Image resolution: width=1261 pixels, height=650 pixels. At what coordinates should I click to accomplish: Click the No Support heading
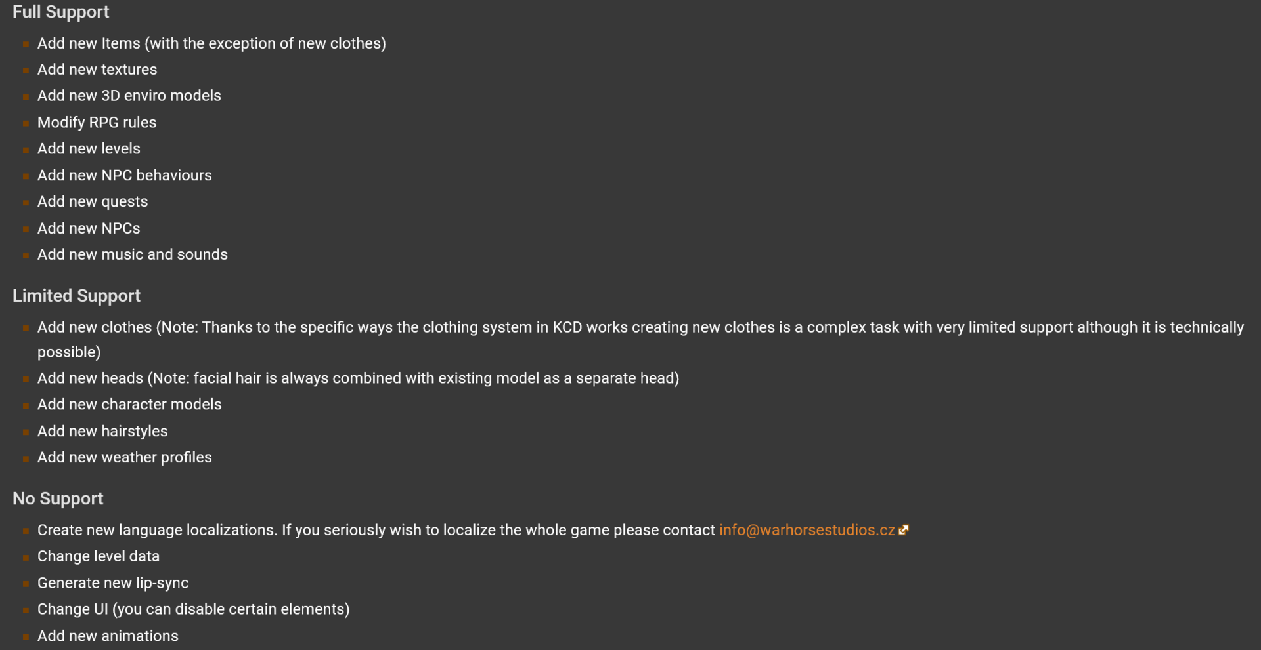click(58, 498)
